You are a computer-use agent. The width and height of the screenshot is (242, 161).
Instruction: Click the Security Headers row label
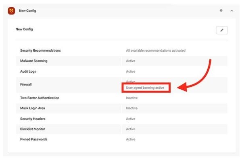(x=33, y=119)
